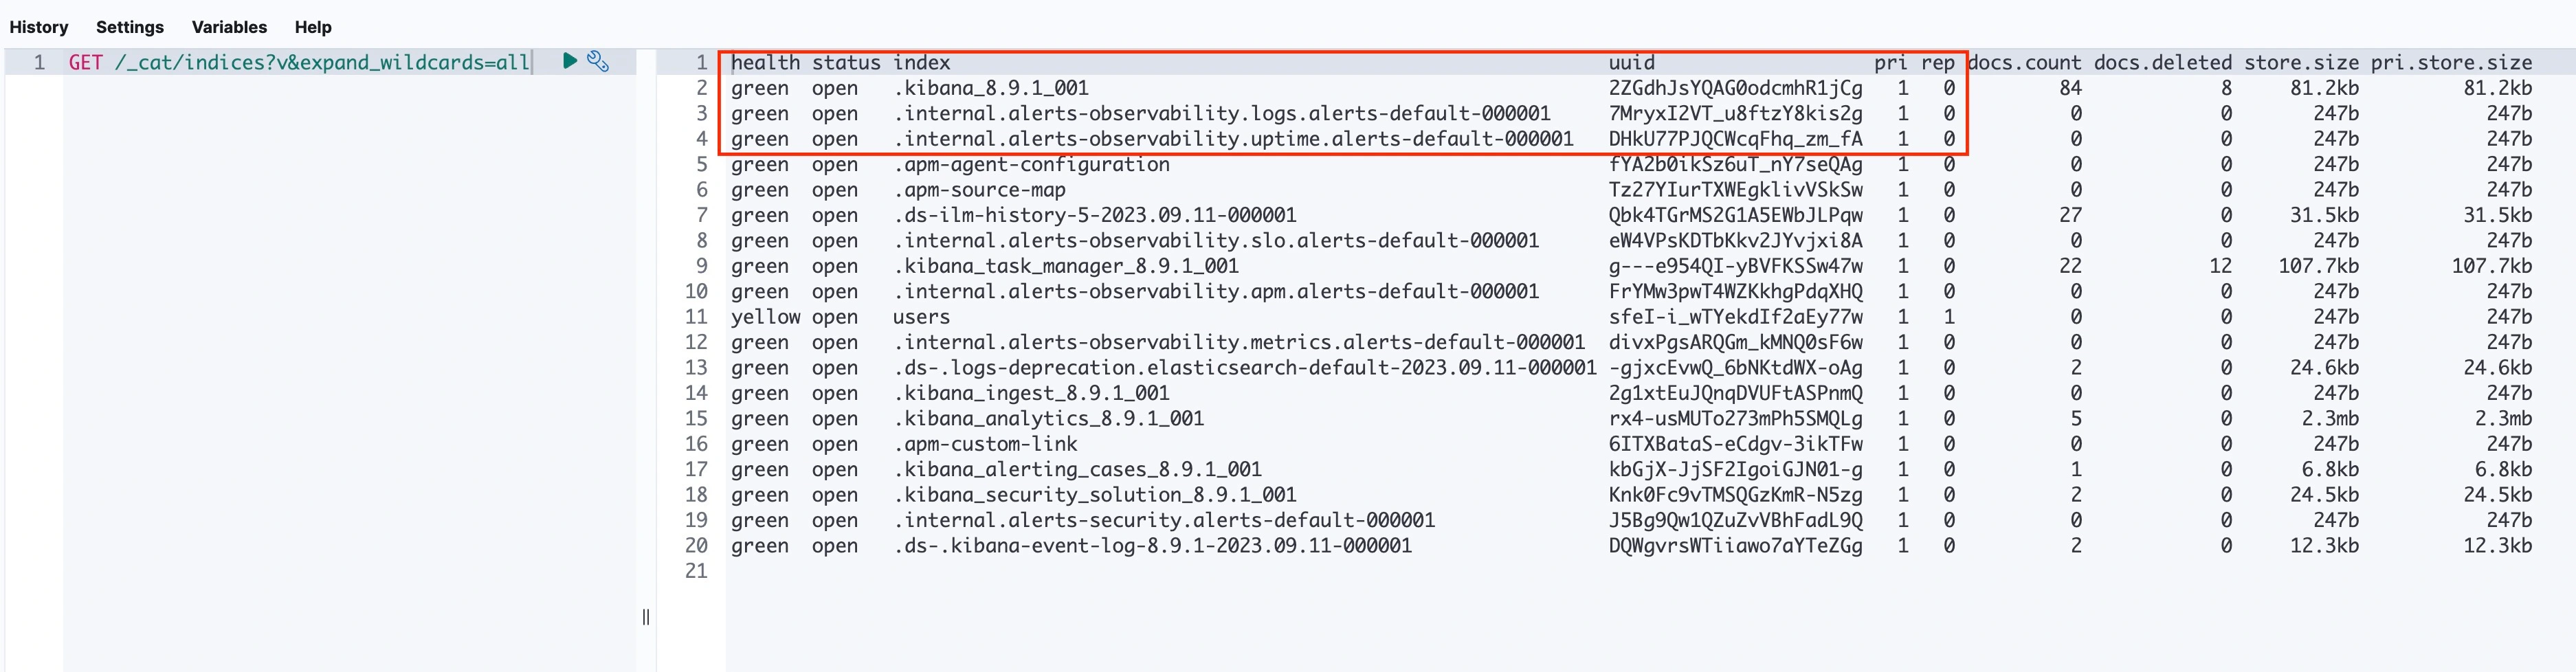
Task: Click request editor line number 1
Action: point(39,62)
